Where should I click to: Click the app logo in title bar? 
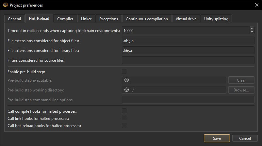(5, 5)
